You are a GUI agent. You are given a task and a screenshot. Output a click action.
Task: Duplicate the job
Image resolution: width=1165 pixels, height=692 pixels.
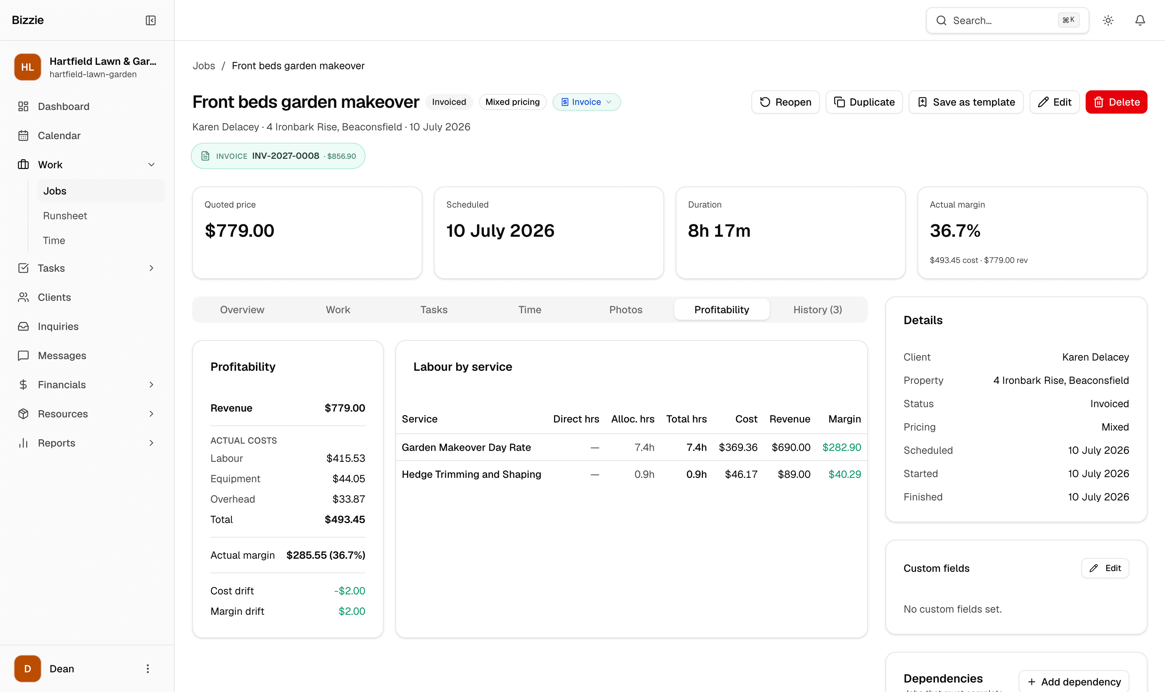(864, 102)
